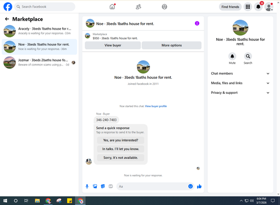Open Cortana search circle in taskbar
The width and height of the screenshot is (280, 205).
pos(16,201)
